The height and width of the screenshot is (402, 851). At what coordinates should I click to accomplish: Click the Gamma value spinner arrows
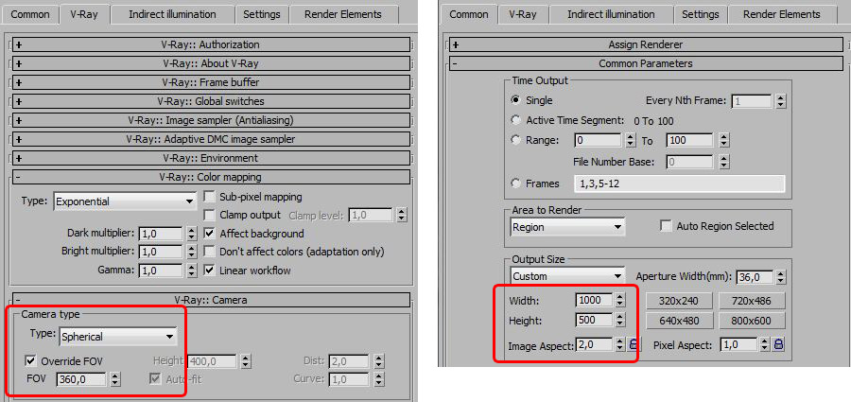(x=191, y=271)
